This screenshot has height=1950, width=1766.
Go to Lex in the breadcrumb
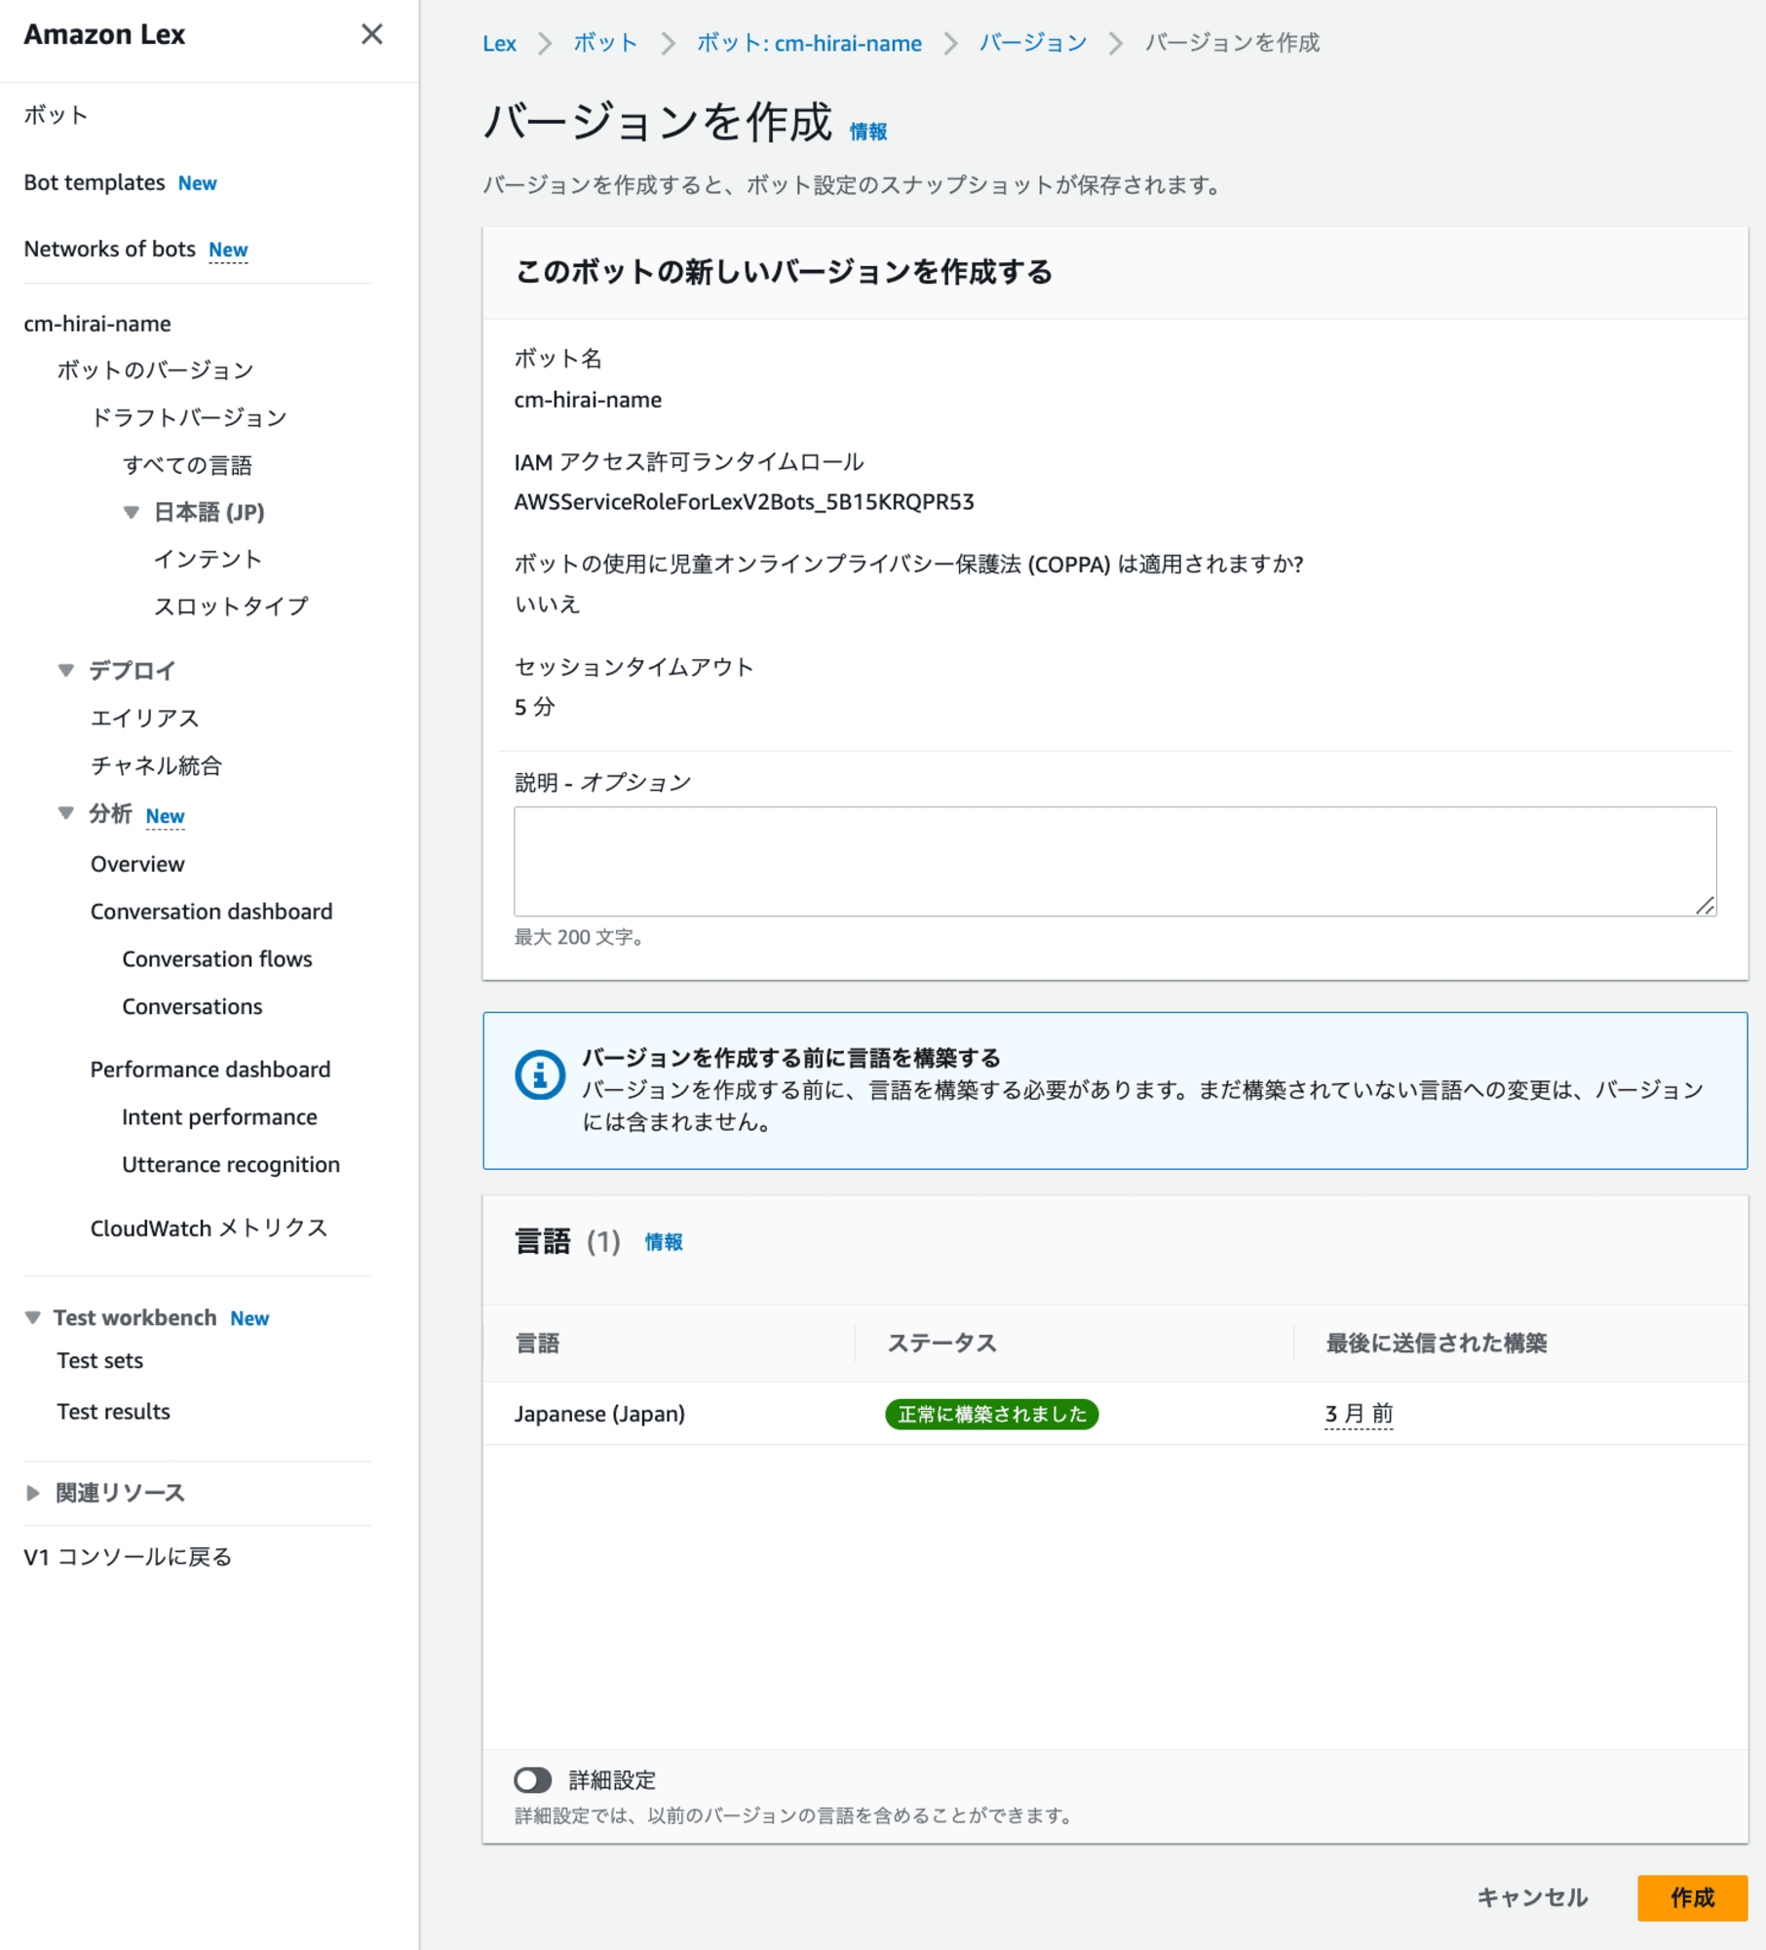click(499, 43)
